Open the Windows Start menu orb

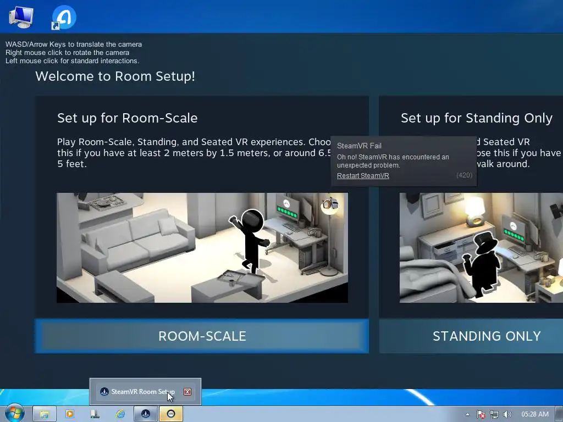14,413
